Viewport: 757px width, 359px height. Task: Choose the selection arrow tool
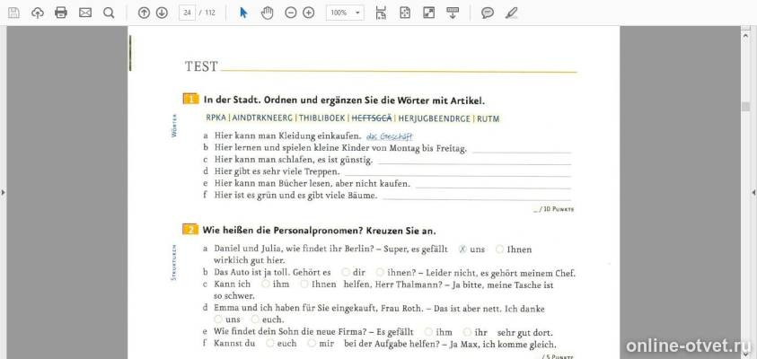pos(243,13)
